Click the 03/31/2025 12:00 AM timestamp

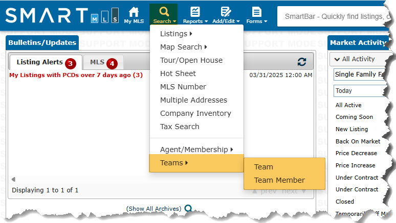(x=280, y=75)
